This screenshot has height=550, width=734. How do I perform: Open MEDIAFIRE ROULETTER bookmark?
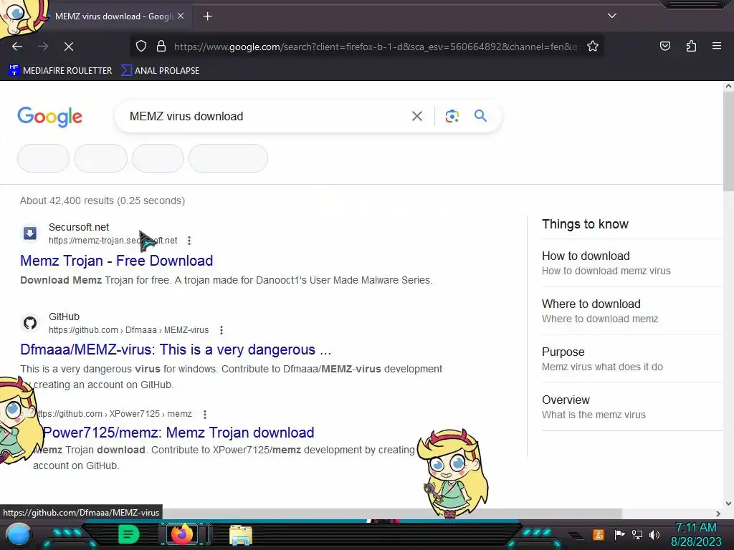point(60,71)
